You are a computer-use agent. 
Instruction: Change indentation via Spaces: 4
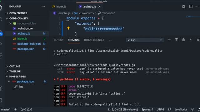[x=147, y=110]
